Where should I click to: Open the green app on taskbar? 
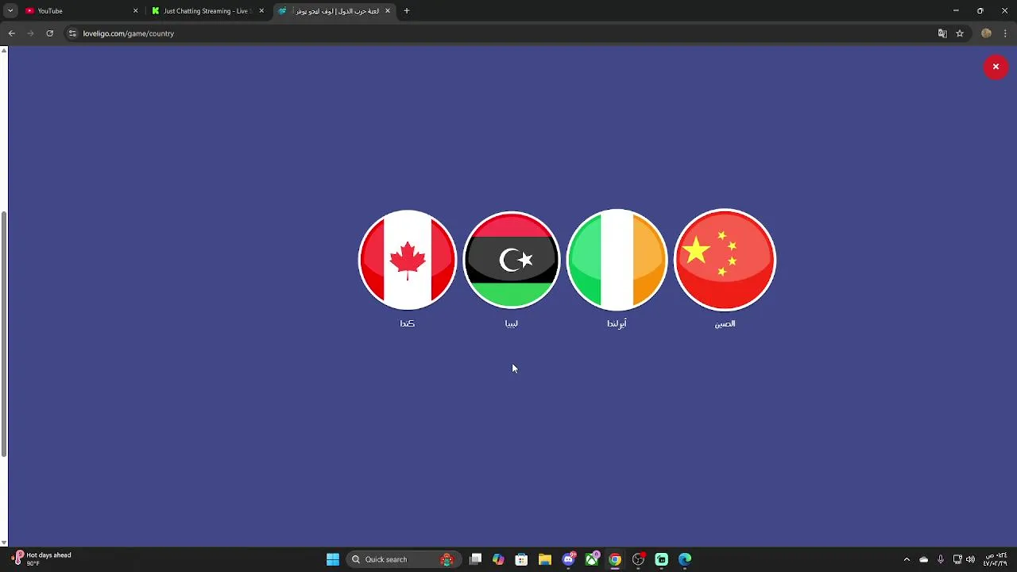pyautogui.click(x=662, y=559)
